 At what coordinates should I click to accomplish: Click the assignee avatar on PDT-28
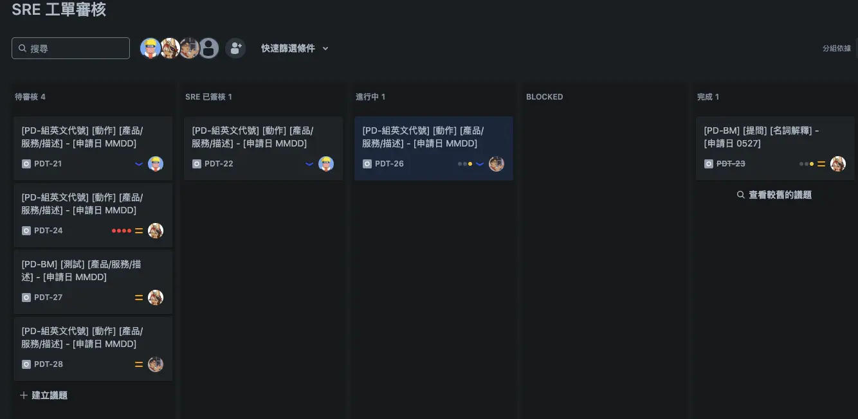(156, 364)
